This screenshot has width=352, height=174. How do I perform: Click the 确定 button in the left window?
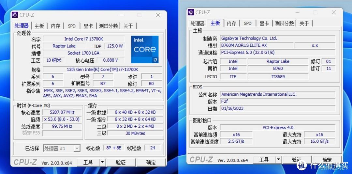(151, 163)
